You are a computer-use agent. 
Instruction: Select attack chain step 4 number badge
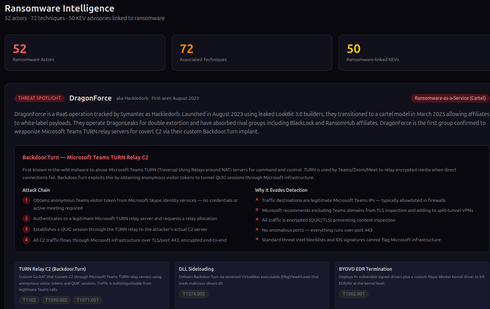[26, 240]
